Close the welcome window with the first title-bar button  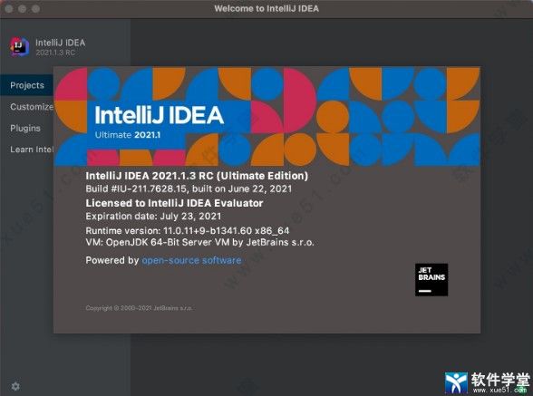pyautogui.click(x=9, y=8)
